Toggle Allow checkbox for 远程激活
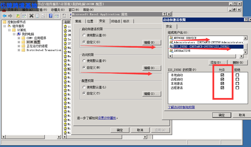The height and width of the screenshot is (147, 251). tap(222, 88)
